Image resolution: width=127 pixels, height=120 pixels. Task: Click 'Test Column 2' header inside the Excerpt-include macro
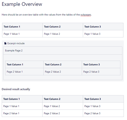coord(63,65)
